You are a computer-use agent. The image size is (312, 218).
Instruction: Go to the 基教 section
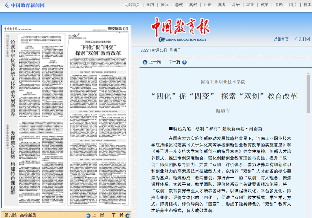pyautogui.click(x=179, y=5)
